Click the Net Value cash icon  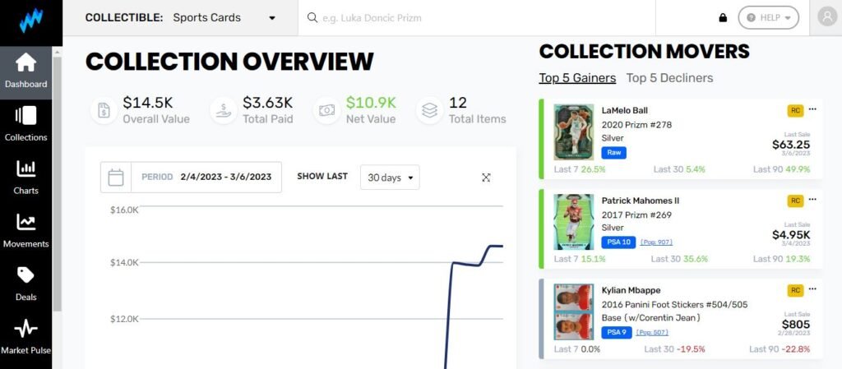[326, 110]
